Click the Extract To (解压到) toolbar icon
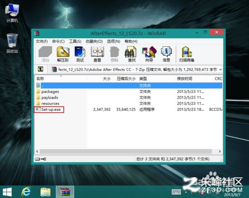This screenshot has width=249, height=198. pyautogui.click(x=63, y=54)
